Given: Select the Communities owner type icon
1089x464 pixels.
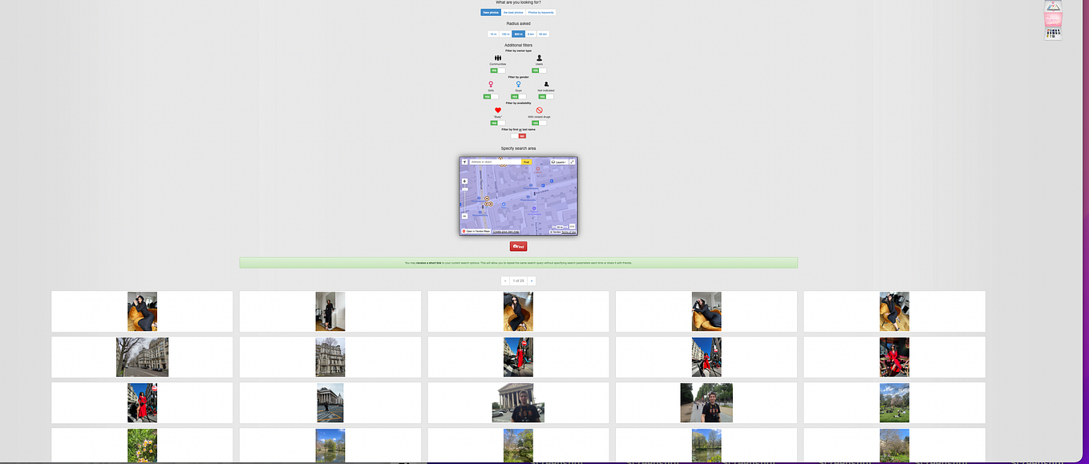Looking at the screenshot, I should point(498,59).
